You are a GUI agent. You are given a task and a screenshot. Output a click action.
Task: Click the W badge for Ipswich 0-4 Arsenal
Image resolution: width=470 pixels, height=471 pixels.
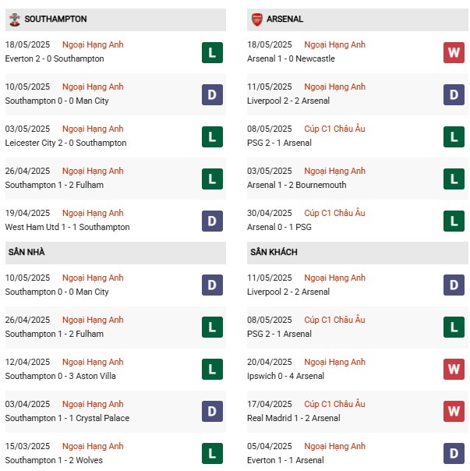pos(454,370)
